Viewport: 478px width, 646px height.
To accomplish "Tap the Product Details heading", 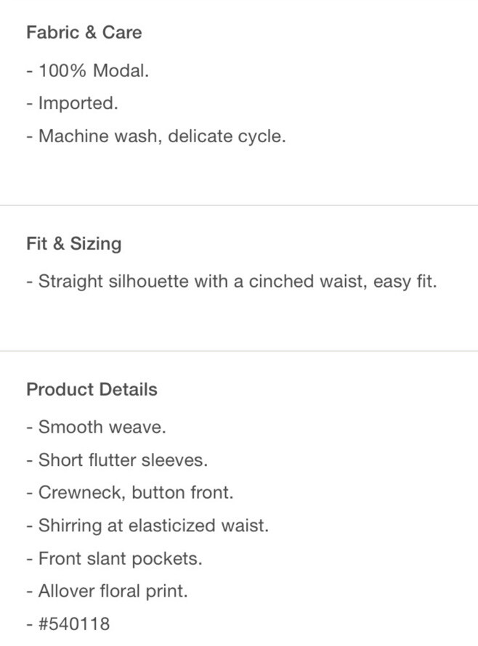I will (x=92, y=390).
